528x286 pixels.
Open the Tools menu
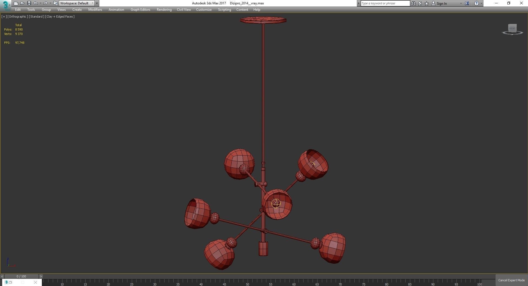click(31, 10)
